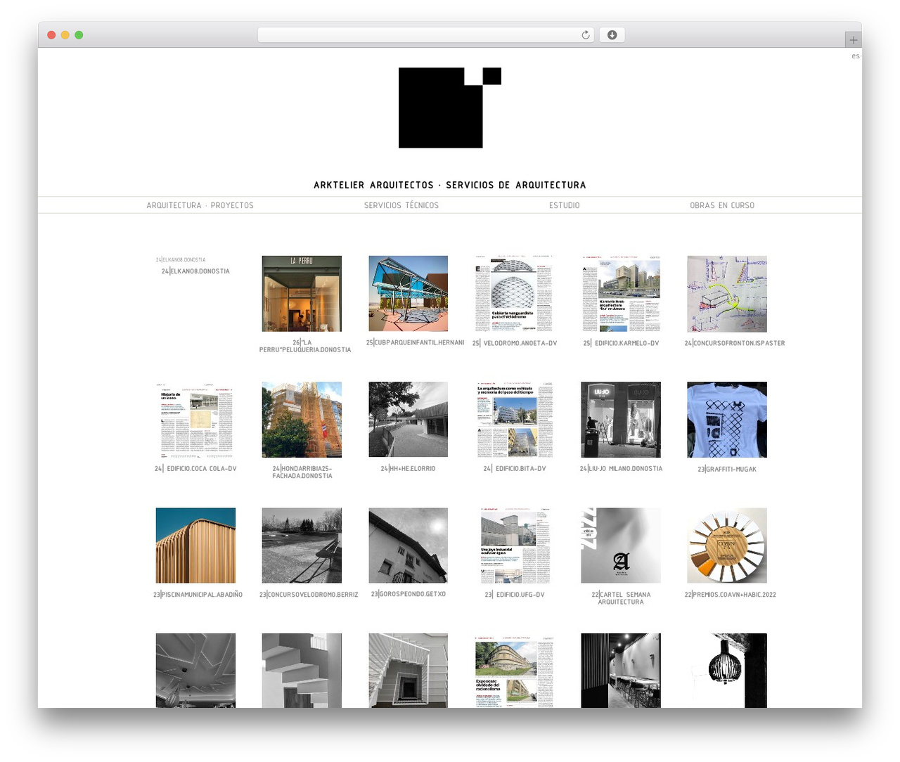Screen dimensions: 900x762
Task: Click the 24|CONCURSOFRONTON.ISPASTER caption link
Action: pyautogui.click(x=735, y=343)
